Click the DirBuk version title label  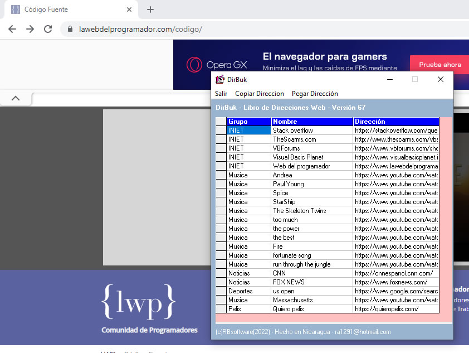[290, 108]
